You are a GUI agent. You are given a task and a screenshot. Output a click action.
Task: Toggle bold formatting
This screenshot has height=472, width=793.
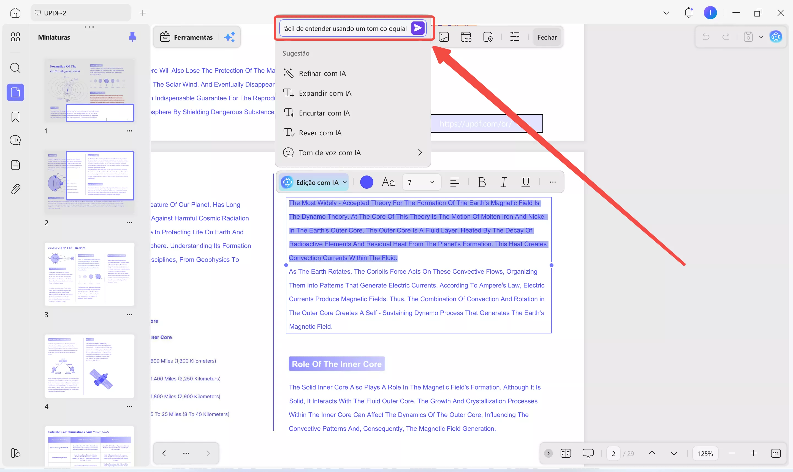482,182
